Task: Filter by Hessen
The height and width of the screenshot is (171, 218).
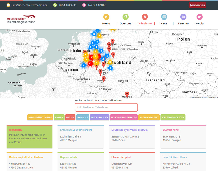Action: pyautogui.click(x=70, y=117)
